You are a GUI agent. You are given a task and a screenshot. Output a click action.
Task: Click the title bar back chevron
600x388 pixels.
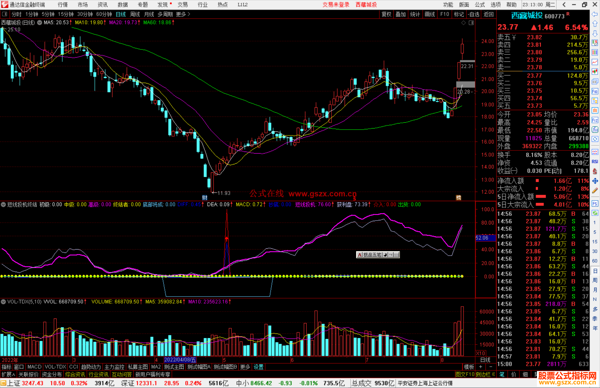point(564,4)
